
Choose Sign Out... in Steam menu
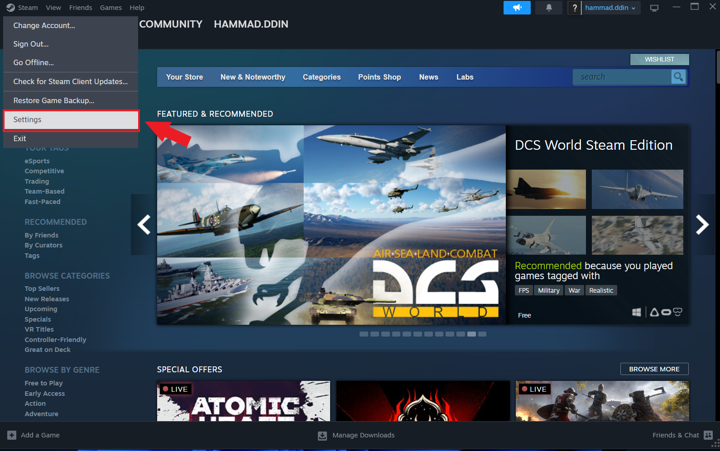point(71,44)
